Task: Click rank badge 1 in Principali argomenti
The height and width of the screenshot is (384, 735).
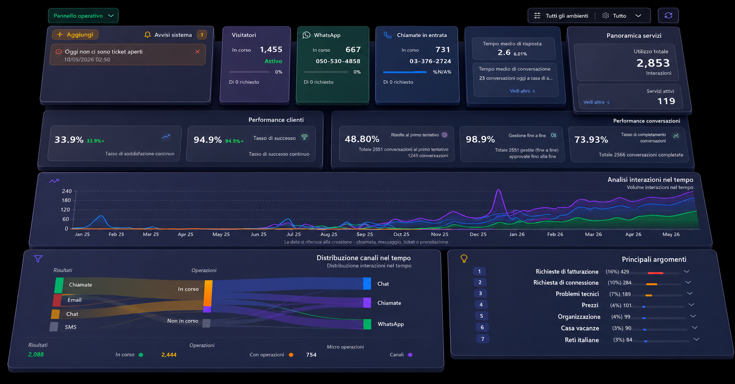Action: click(x=479, y=271)
